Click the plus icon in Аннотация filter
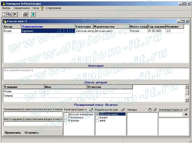This screenshot has height=143, width=192. [x=186, y=115]
